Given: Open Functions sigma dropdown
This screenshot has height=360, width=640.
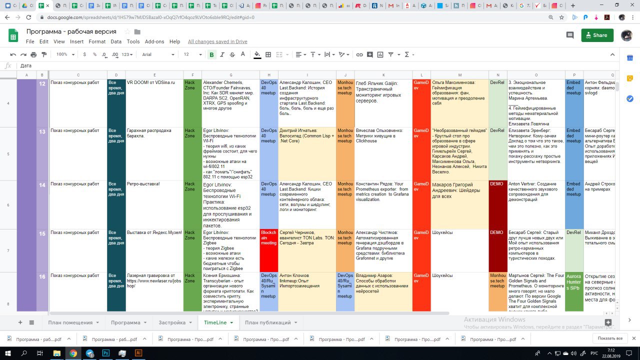Looking at the screenshot, I should tap(409, 54).
